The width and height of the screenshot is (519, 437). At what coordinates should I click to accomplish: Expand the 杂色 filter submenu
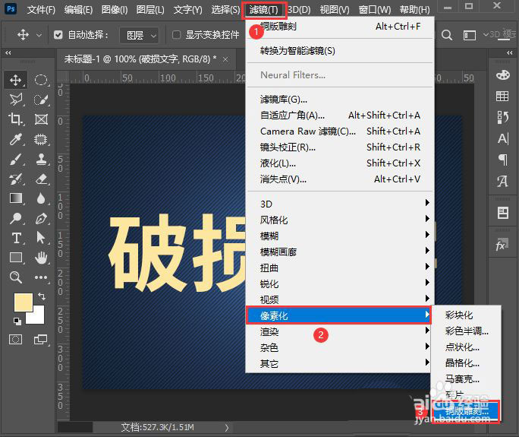pos(340,347)
